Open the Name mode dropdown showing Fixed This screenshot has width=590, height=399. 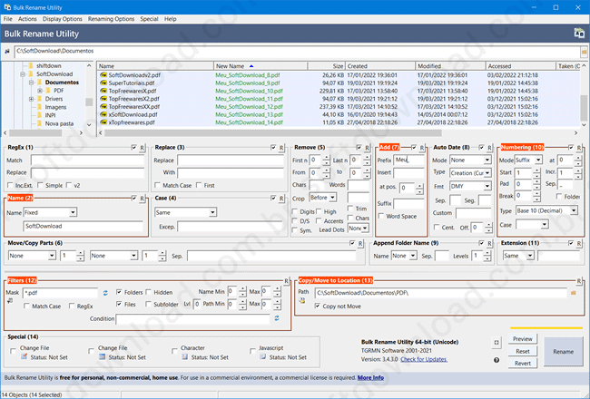[50, 212]
